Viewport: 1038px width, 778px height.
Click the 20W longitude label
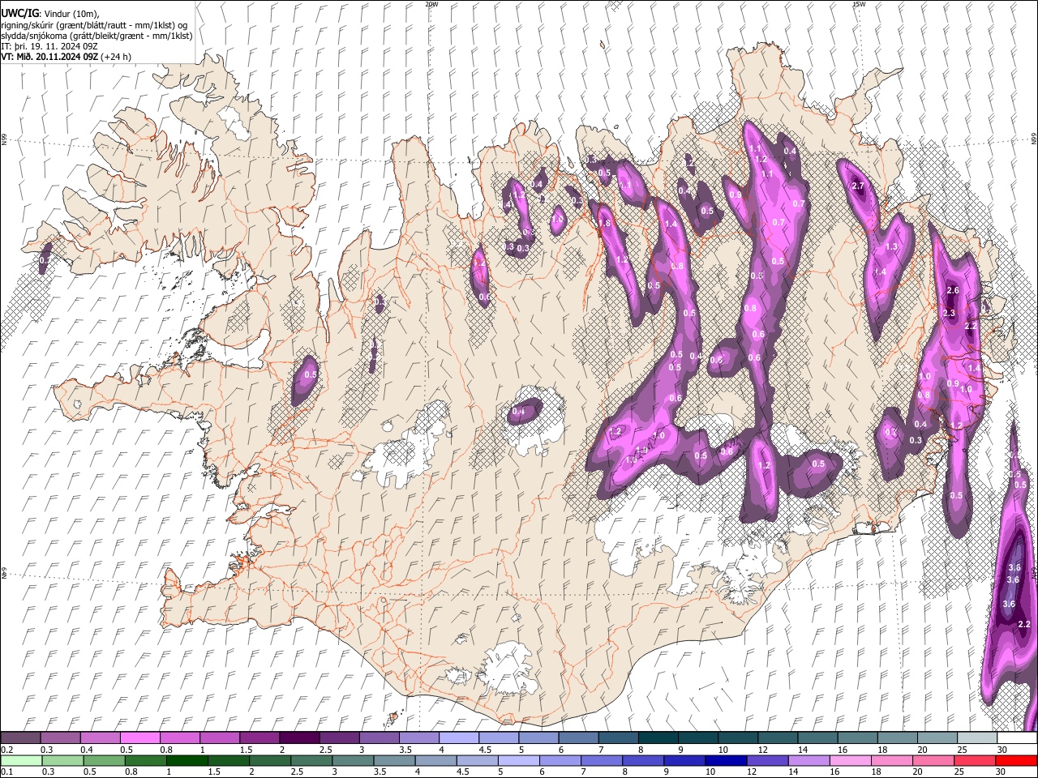coord(431,4)
